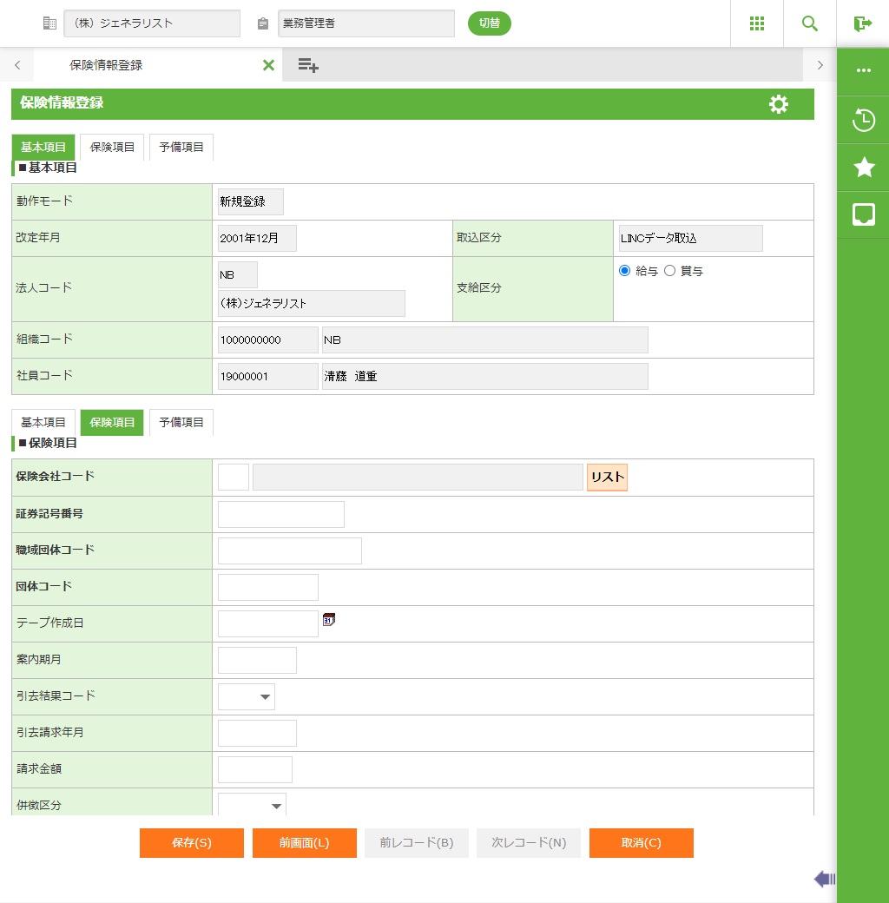889x903 pixels.
Task: Click the search magnifier icon
Action: point(809,23)
